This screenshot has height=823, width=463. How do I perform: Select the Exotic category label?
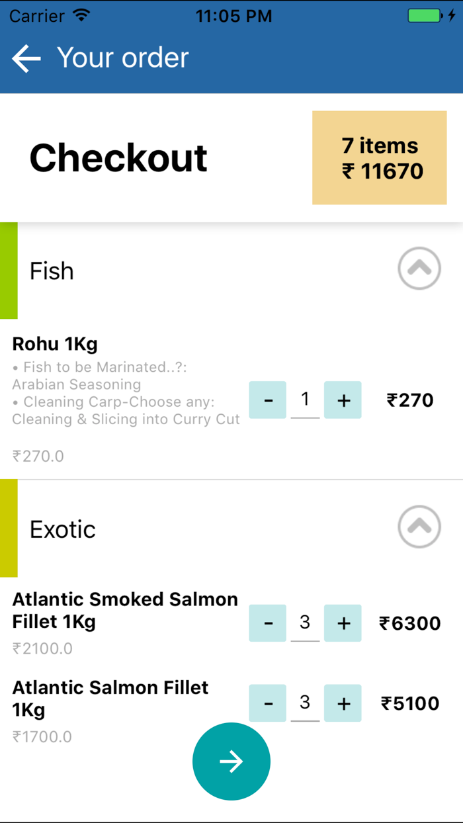pos(62,529)
